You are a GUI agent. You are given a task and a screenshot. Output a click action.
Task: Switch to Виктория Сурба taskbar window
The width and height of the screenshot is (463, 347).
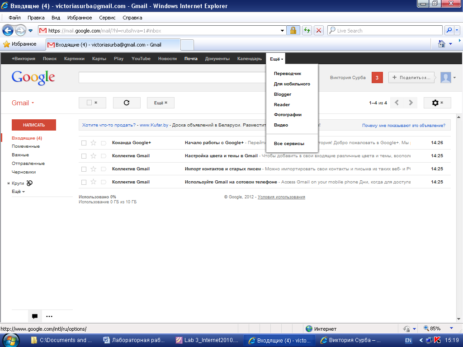351,340
